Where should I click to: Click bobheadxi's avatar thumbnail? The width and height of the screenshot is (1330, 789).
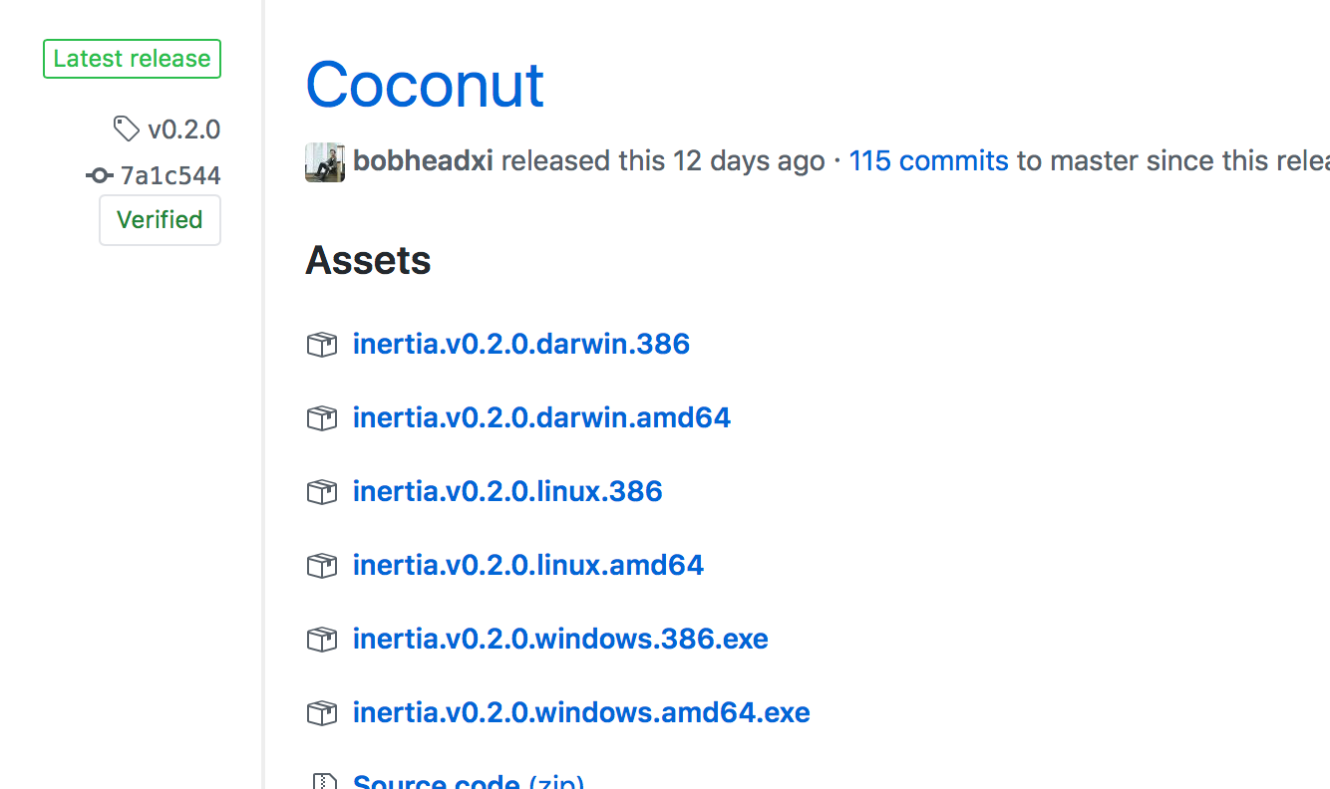click(x=325, y=161)
